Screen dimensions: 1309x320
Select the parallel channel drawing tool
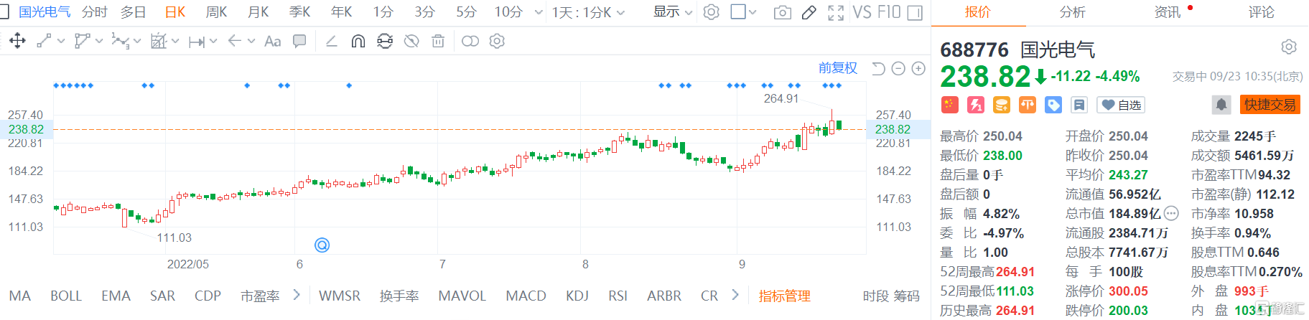click(x=83, y=41)
